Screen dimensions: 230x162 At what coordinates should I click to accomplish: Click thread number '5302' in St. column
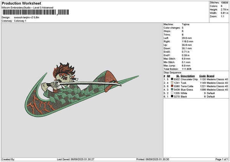point(177,79)
